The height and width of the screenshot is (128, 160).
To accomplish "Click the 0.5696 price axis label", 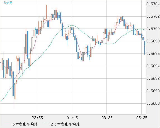I will click(153, 53).
